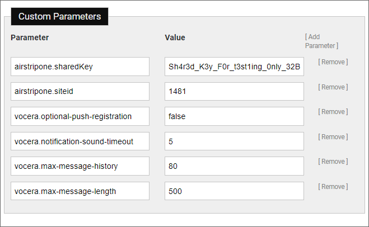Remove the vocera.notification-sound-timeout parameter

333,137
